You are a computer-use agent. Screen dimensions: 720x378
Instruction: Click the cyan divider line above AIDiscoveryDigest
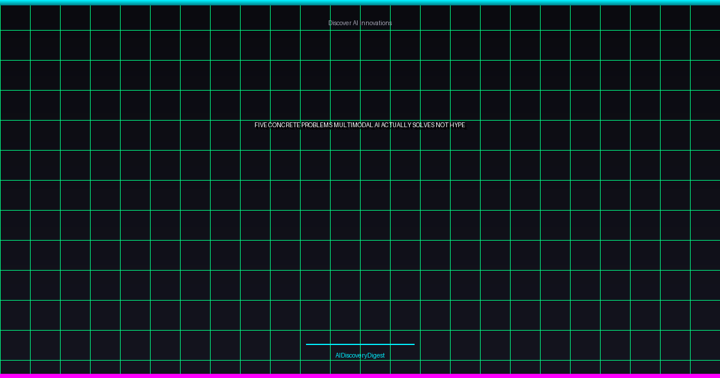(360, 344)
